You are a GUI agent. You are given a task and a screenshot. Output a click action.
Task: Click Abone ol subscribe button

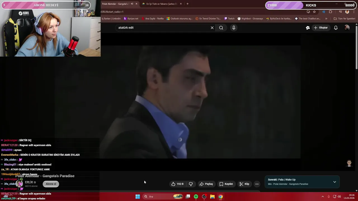click(51, 184)
